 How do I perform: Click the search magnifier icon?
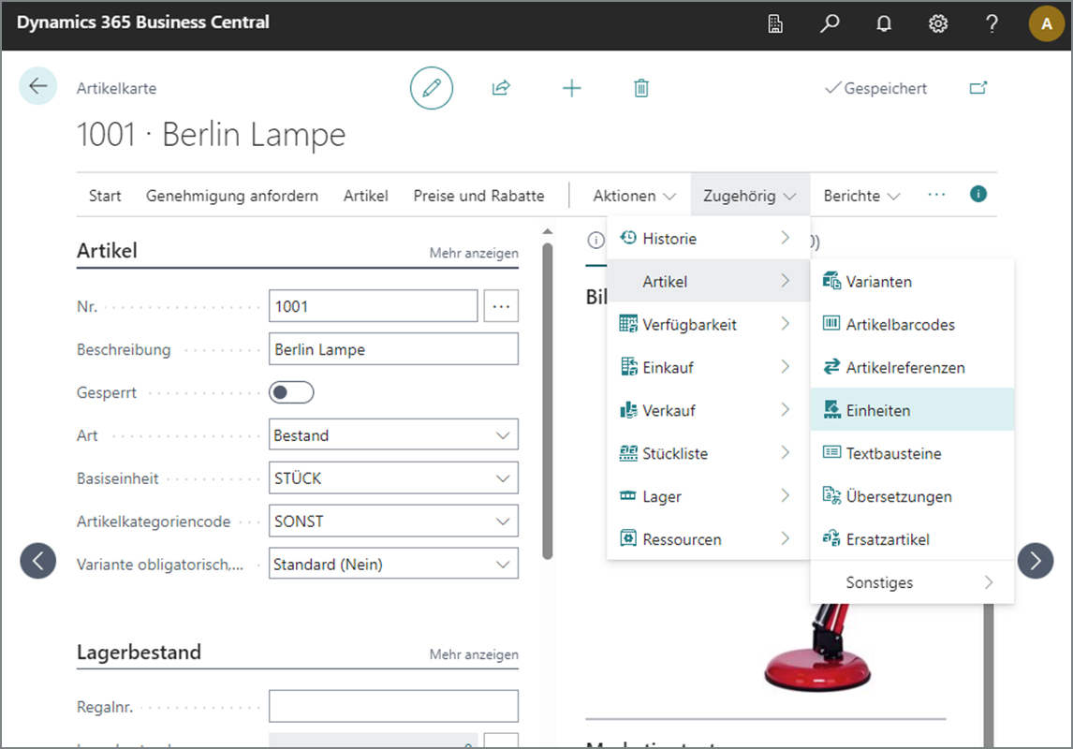click(830, 24)
